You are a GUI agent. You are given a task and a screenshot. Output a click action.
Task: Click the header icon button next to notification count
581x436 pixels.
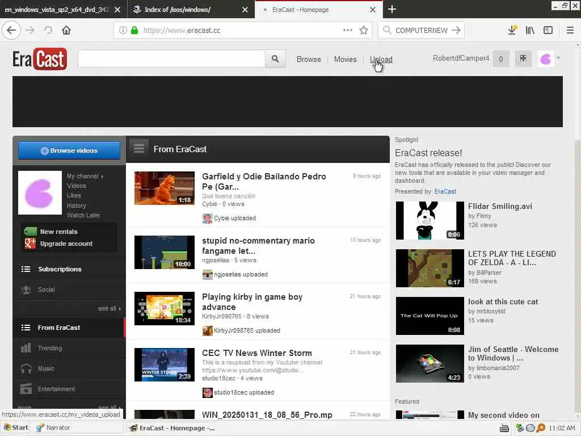(523, 58)
